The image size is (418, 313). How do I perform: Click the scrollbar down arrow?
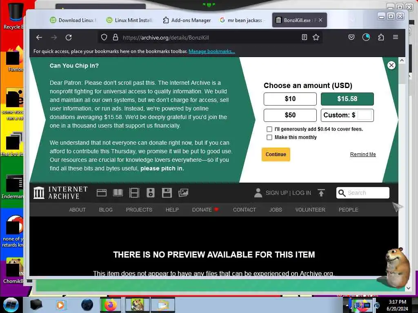tap(408, 288)
